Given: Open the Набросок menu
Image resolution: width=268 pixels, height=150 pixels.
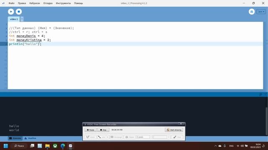Looking at the screenshot, I should pos(34,3).
